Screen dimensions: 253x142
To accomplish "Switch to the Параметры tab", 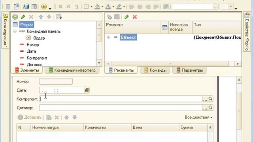I will coord(189,70).
